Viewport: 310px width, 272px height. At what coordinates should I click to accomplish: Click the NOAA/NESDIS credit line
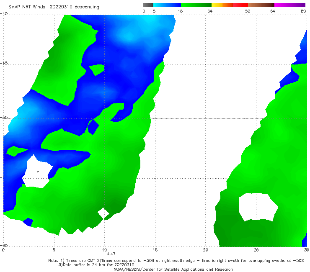173,269
